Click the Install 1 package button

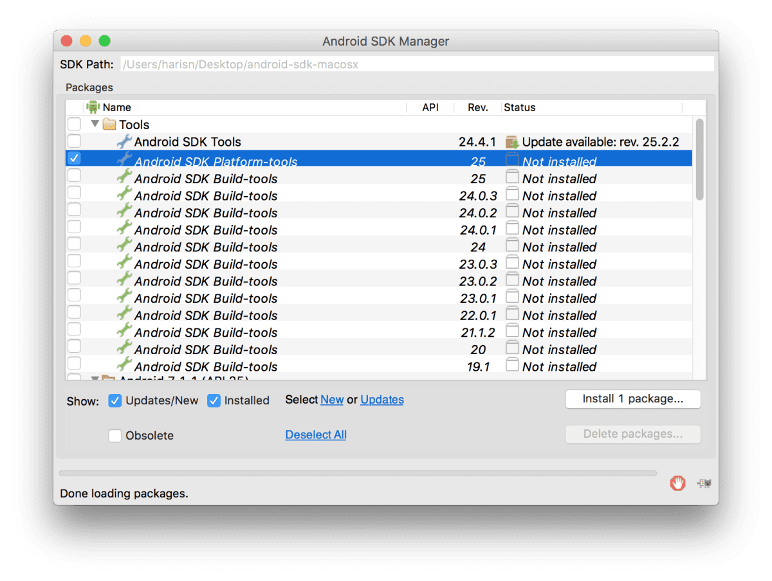[632, 399]
